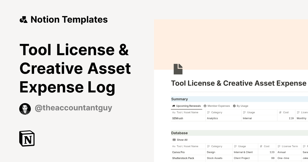Click the Notion N logo icon
This screenshot has height=162, width=308.
[x=27, y=138]
